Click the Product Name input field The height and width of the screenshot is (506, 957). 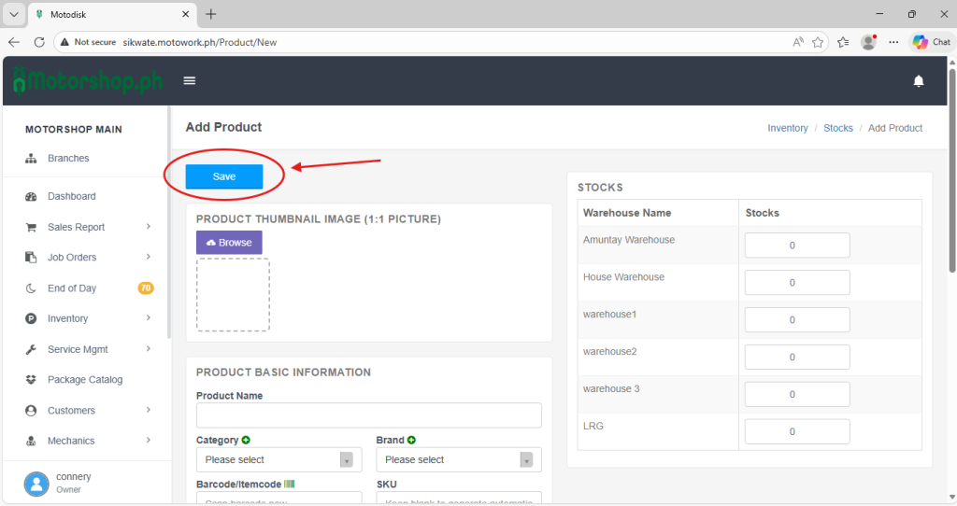[x=368, y=415]
